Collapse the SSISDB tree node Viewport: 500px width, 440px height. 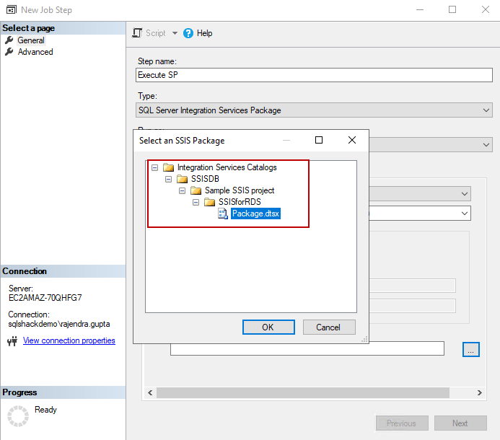[x=168, y=179]
